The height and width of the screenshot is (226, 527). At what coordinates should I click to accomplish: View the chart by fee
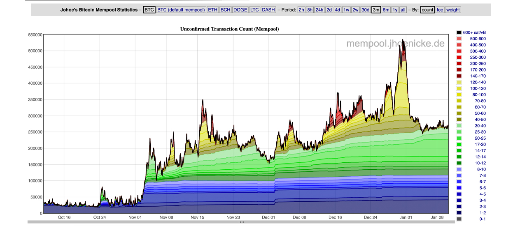[x=440, y=10]
